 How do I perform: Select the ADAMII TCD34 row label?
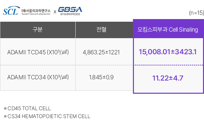point(38,77)
